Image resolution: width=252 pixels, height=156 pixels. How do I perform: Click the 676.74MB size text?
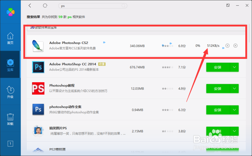(137, 67)
